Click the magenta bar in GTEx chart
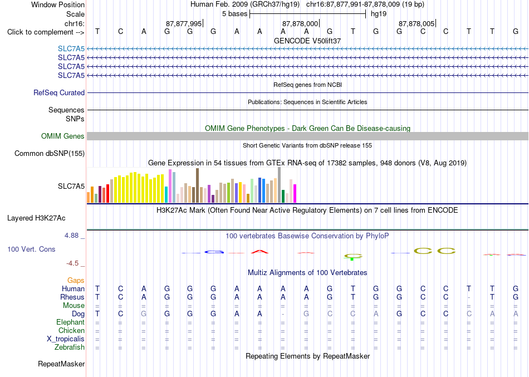Image resolution: width=529 pixels, height=377 pixels. (x=295, y=193)
